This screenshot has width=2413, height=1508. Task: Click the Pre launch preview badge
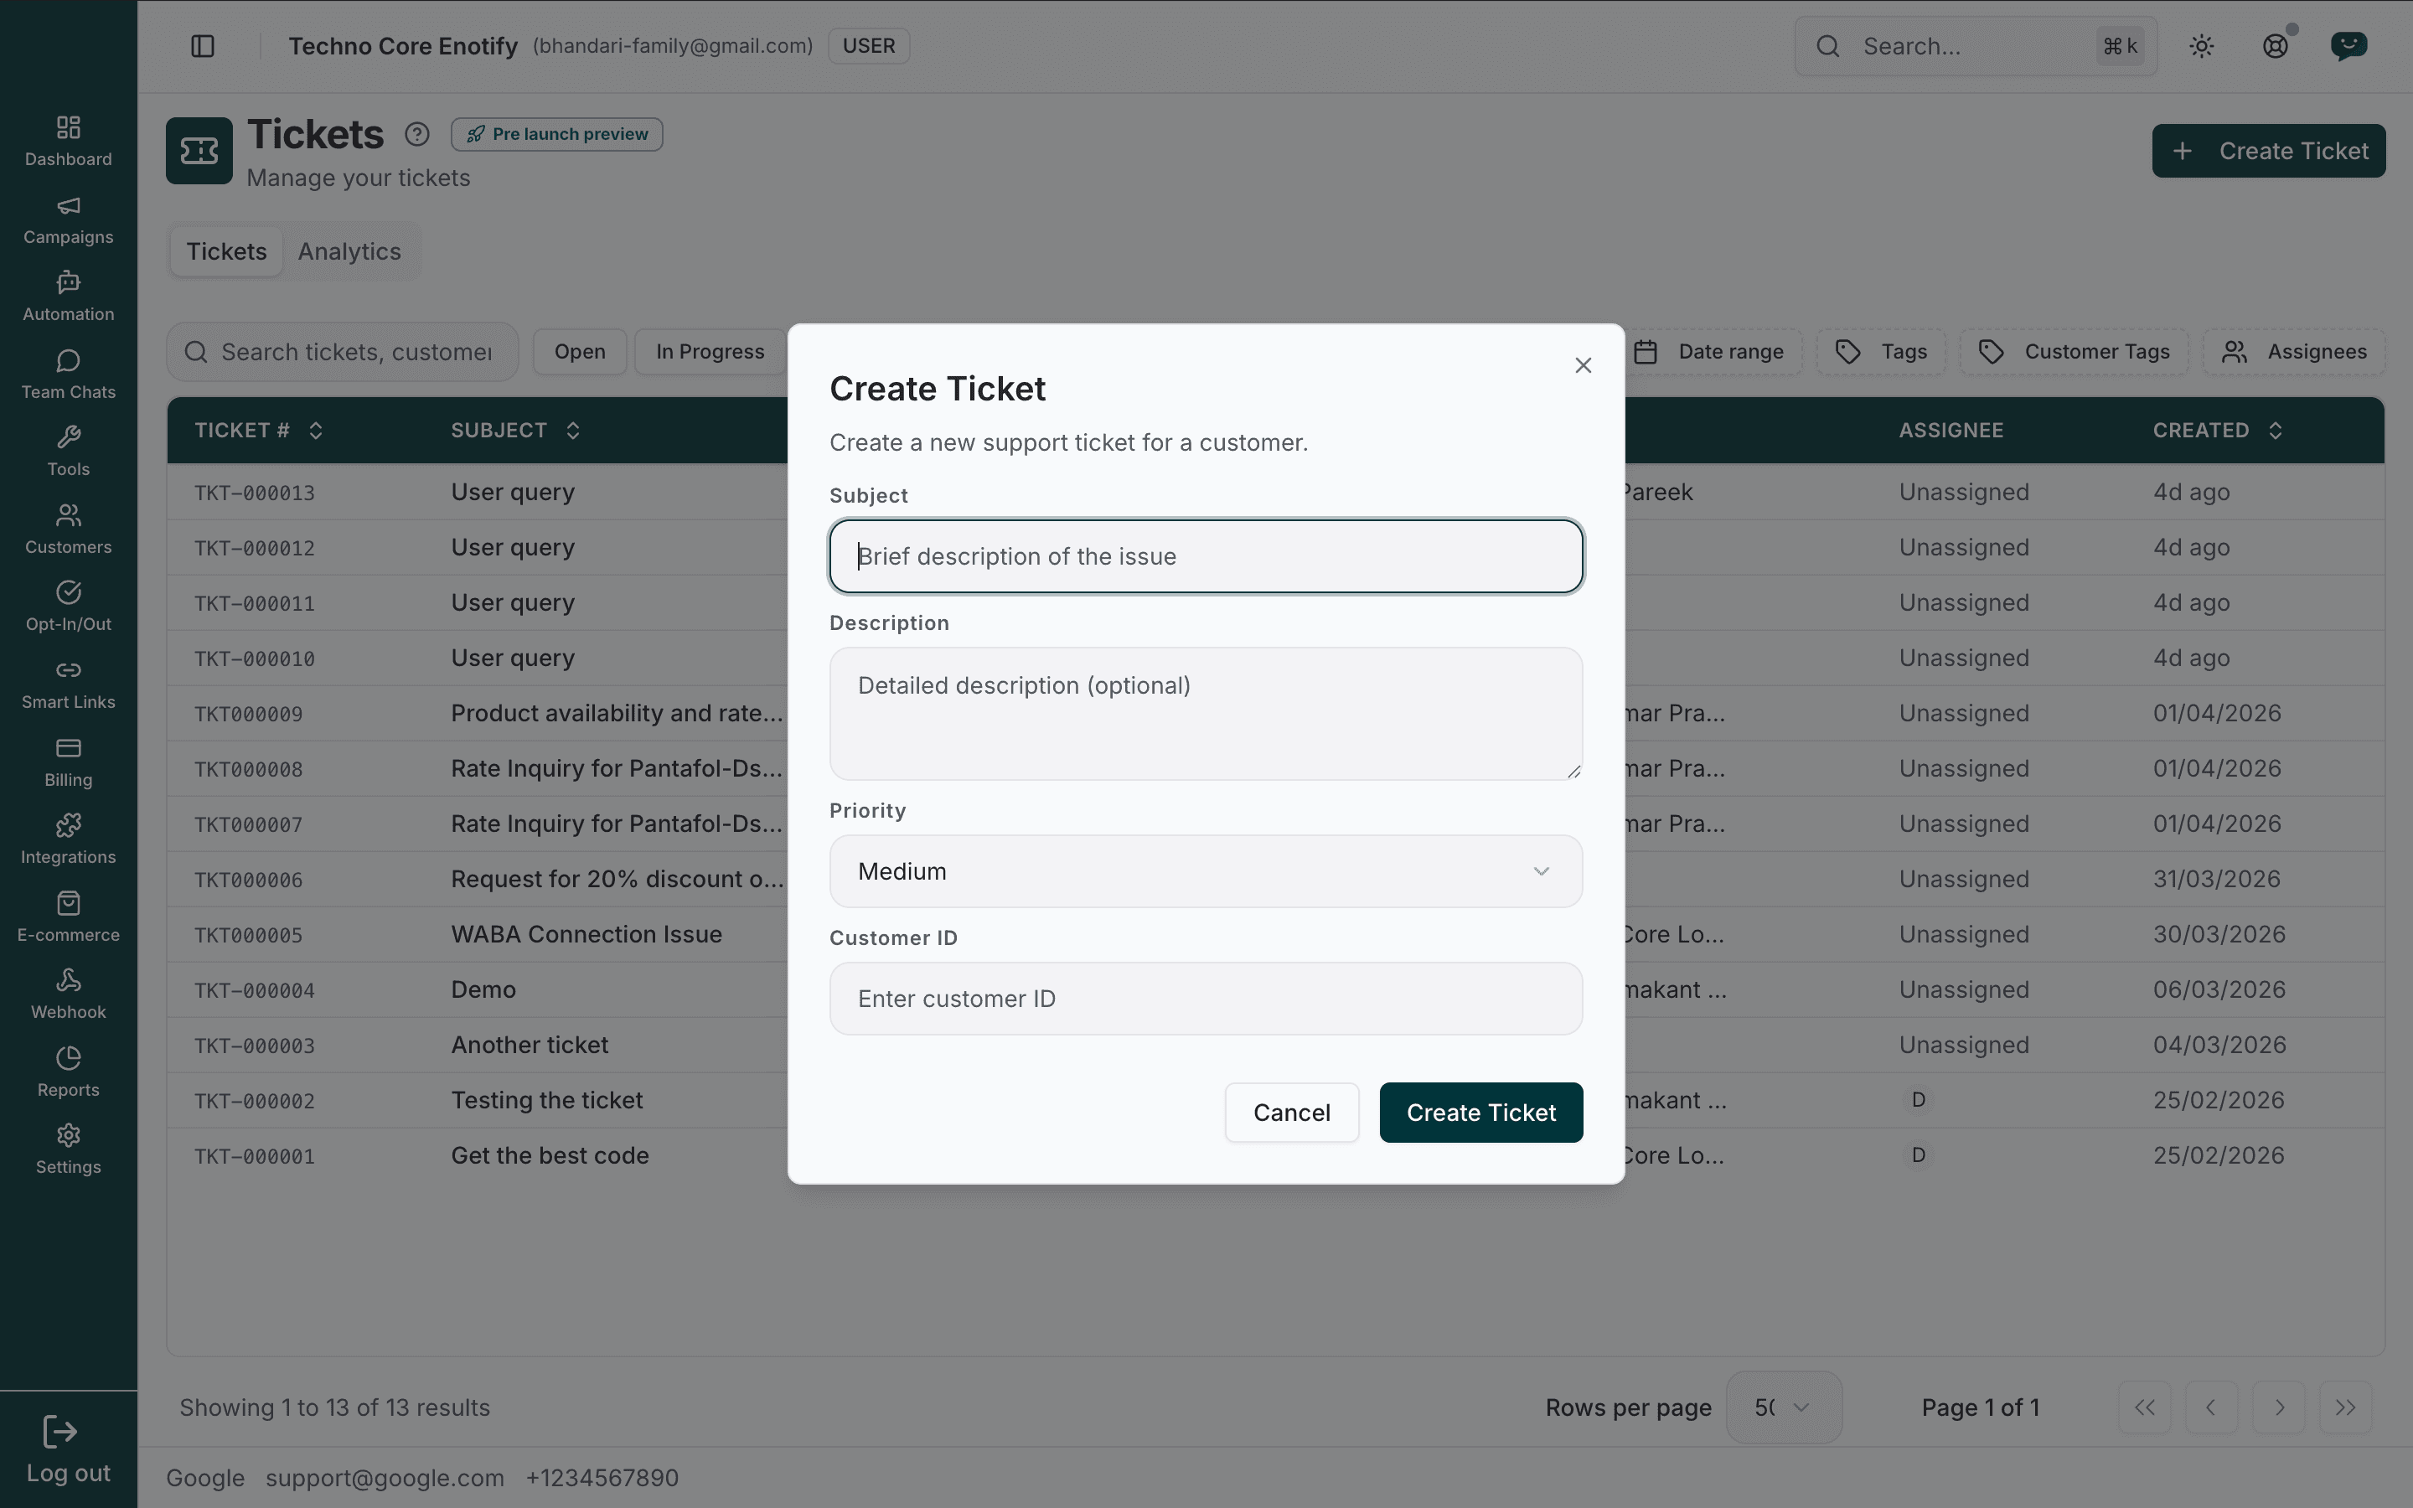click(x=556, y=134)
